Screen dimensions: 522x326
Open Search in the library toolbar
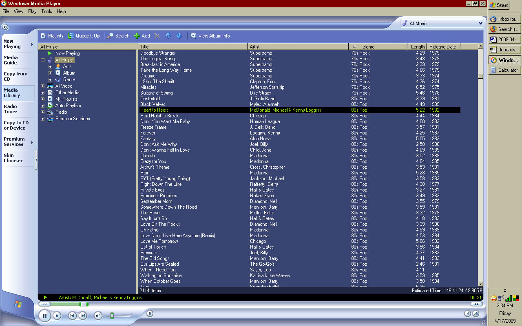tap(118, 36)
